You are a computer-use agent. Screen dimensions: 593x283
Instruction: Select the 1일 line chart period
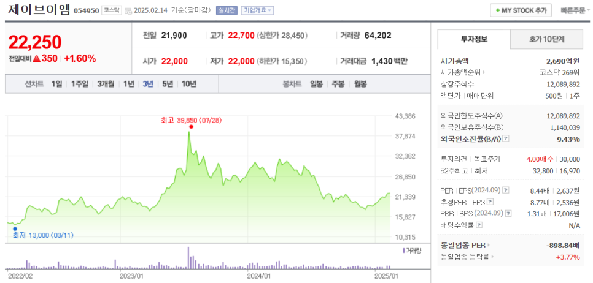point(56,84)
